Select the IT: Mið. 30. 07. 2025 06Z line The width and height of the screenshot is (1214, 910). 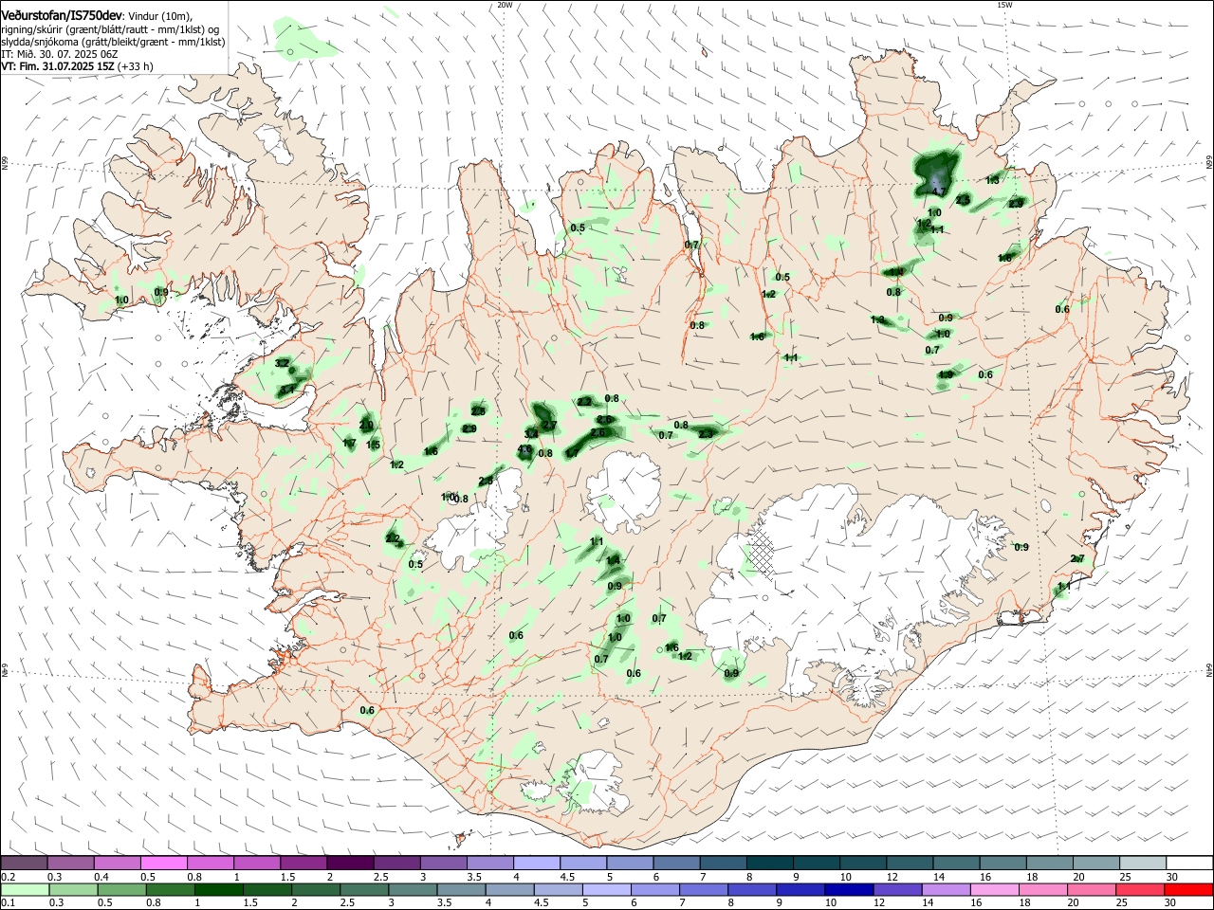(60, 54)
